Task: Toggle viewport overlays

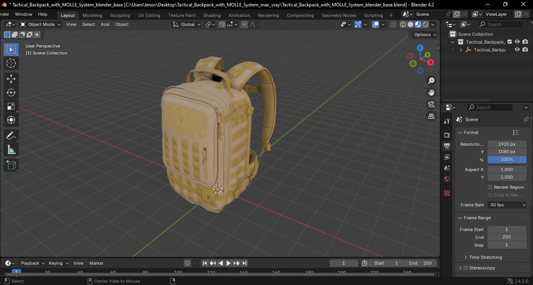Action: click(375, 24)
